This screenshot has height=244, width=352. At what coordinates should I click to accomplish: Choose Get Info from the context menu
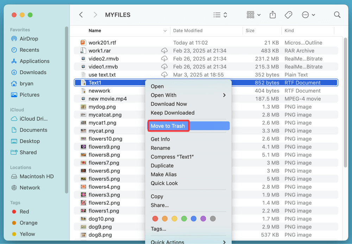161,139
